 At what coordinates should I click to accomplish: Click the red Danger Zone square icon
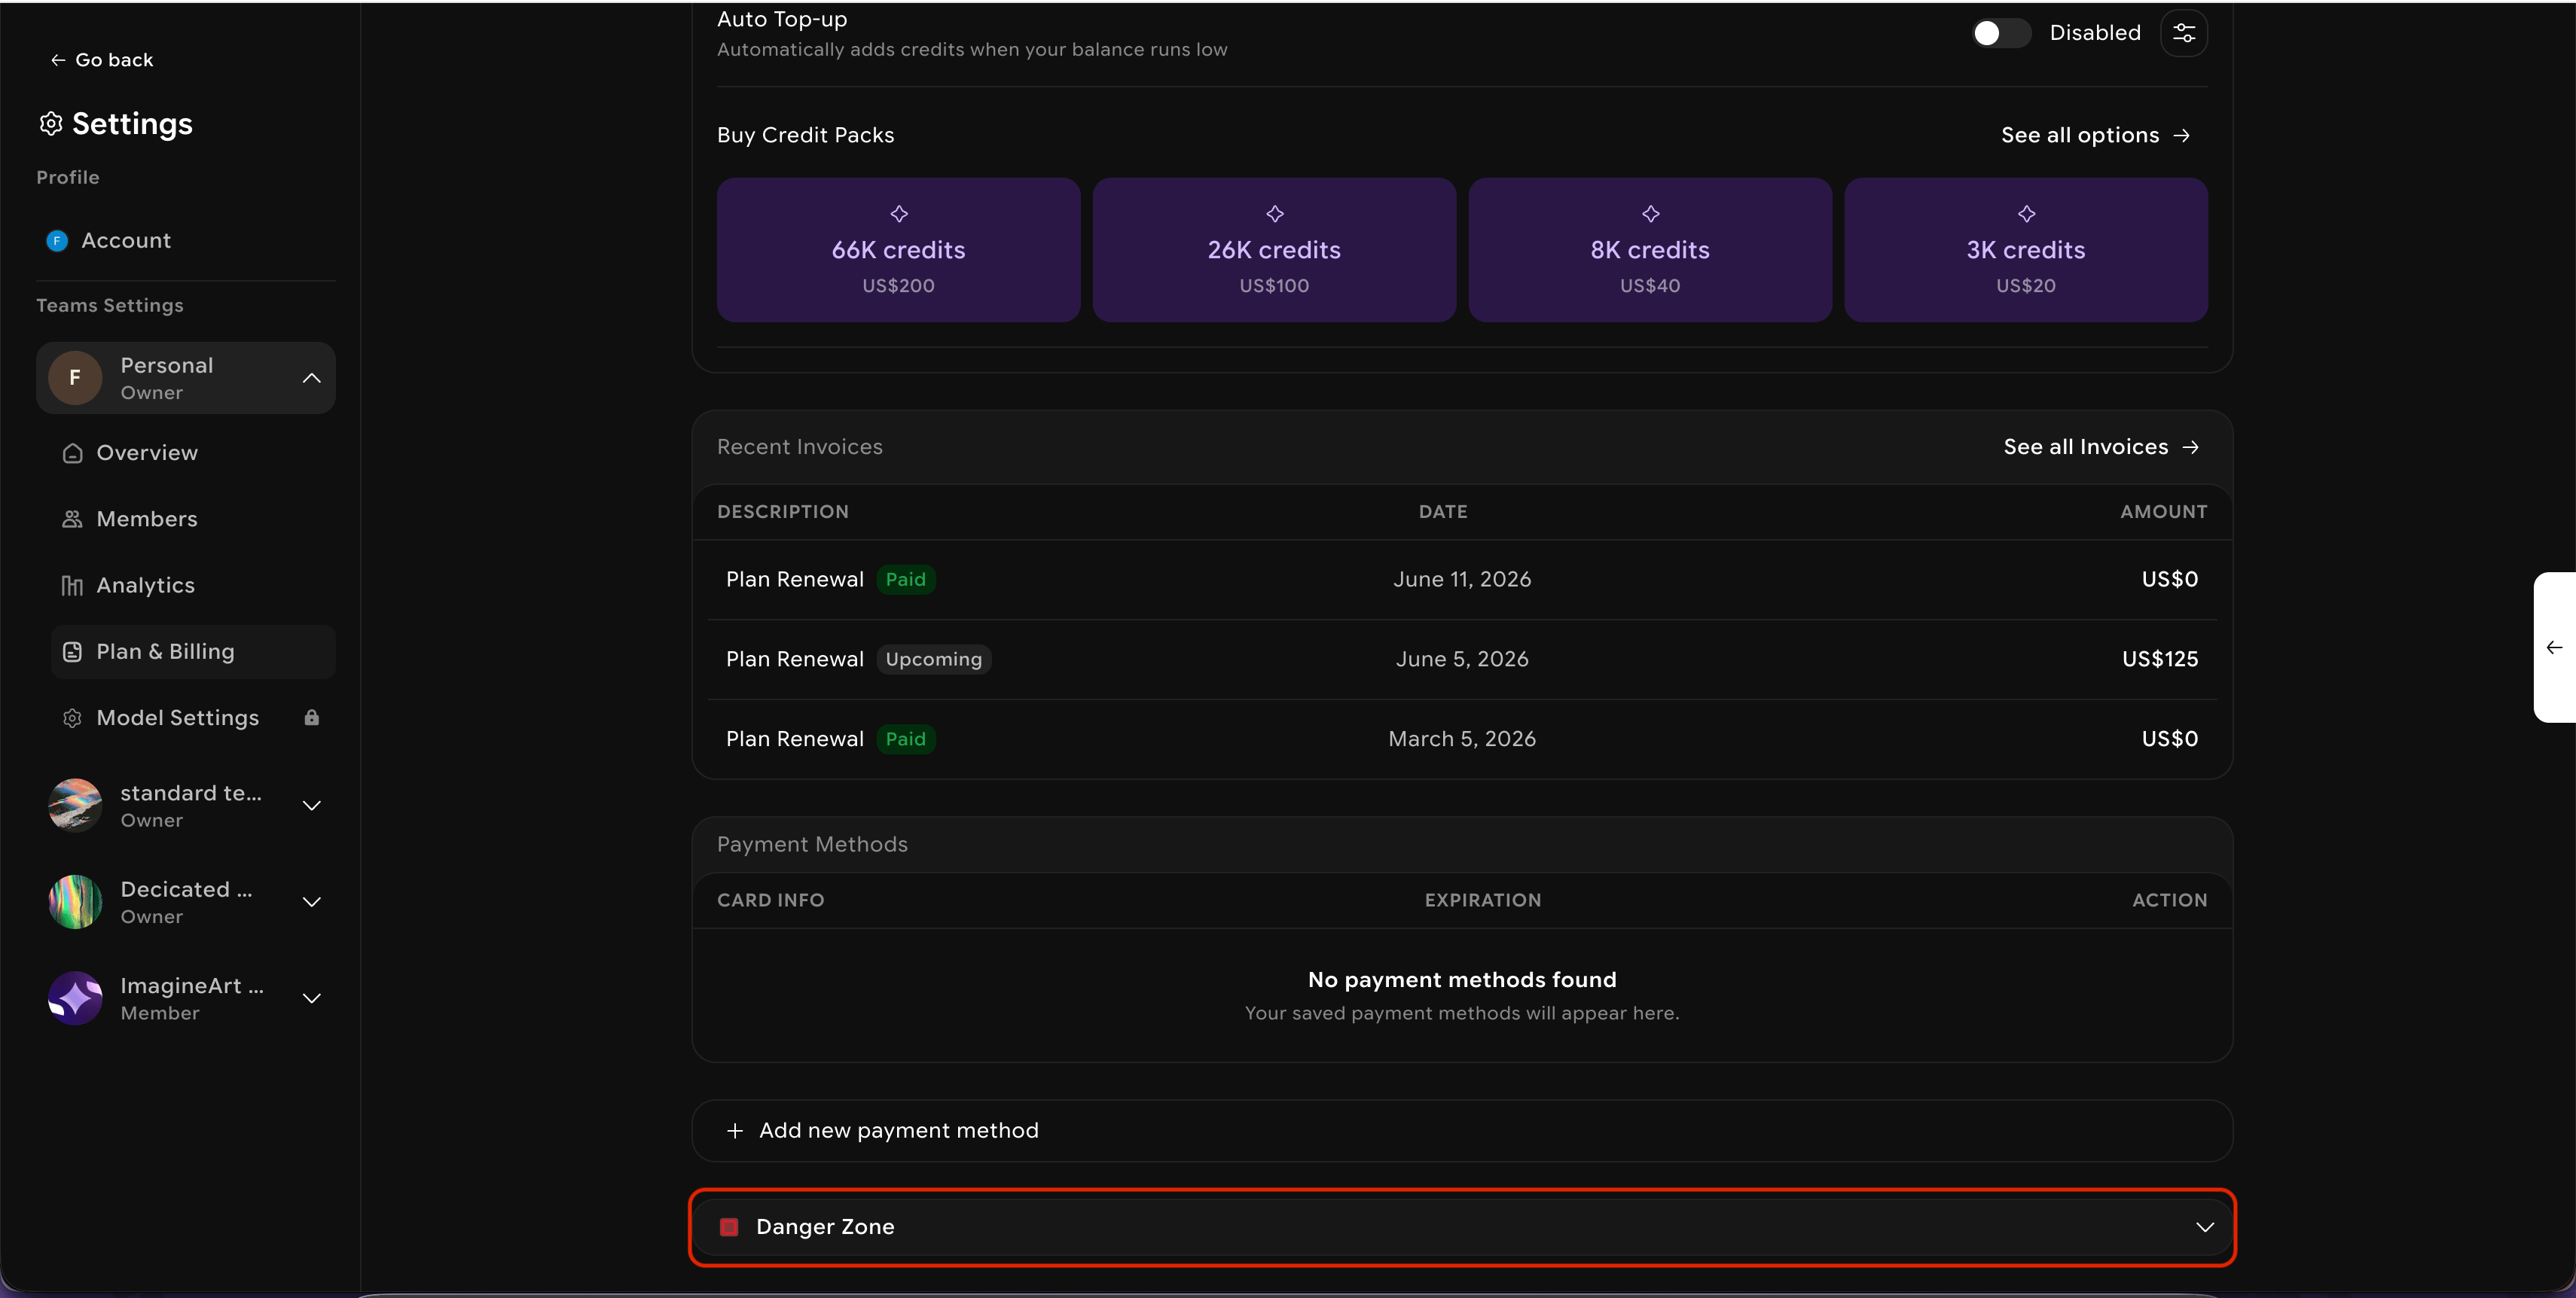[x=729, y=1227]
